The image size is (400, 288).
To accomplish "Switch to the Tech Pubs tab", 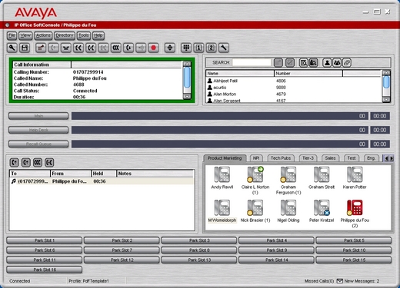I will coord(281,158).
